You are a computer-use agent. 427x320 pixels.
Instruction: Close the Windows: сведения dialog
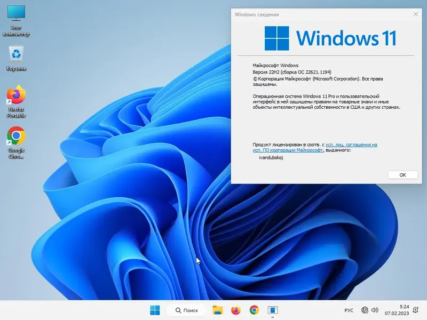click(x=417, y=14)
